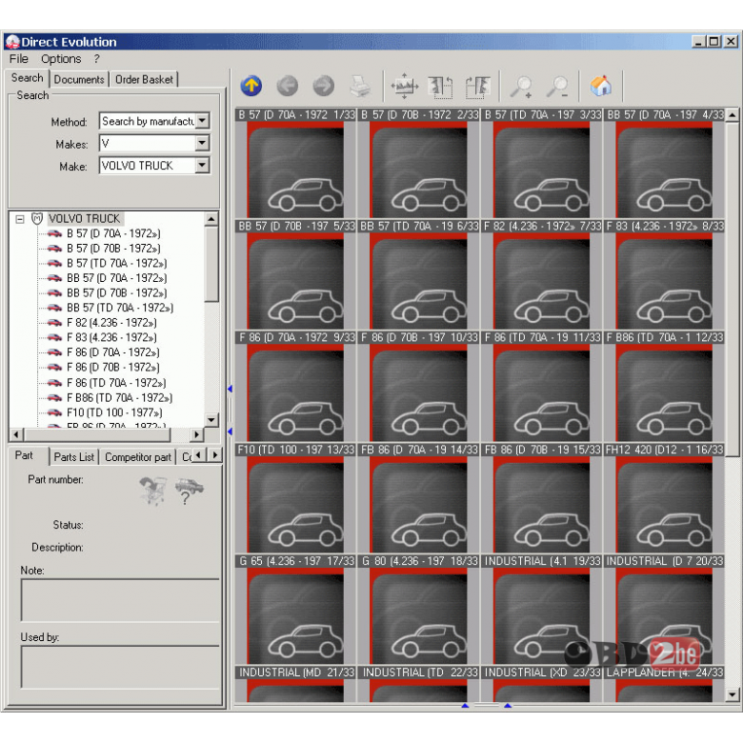Open thumbnail G 65 (4.236) 17/33
The height and width of the screenshot is (743, 743).
(295, 610)
